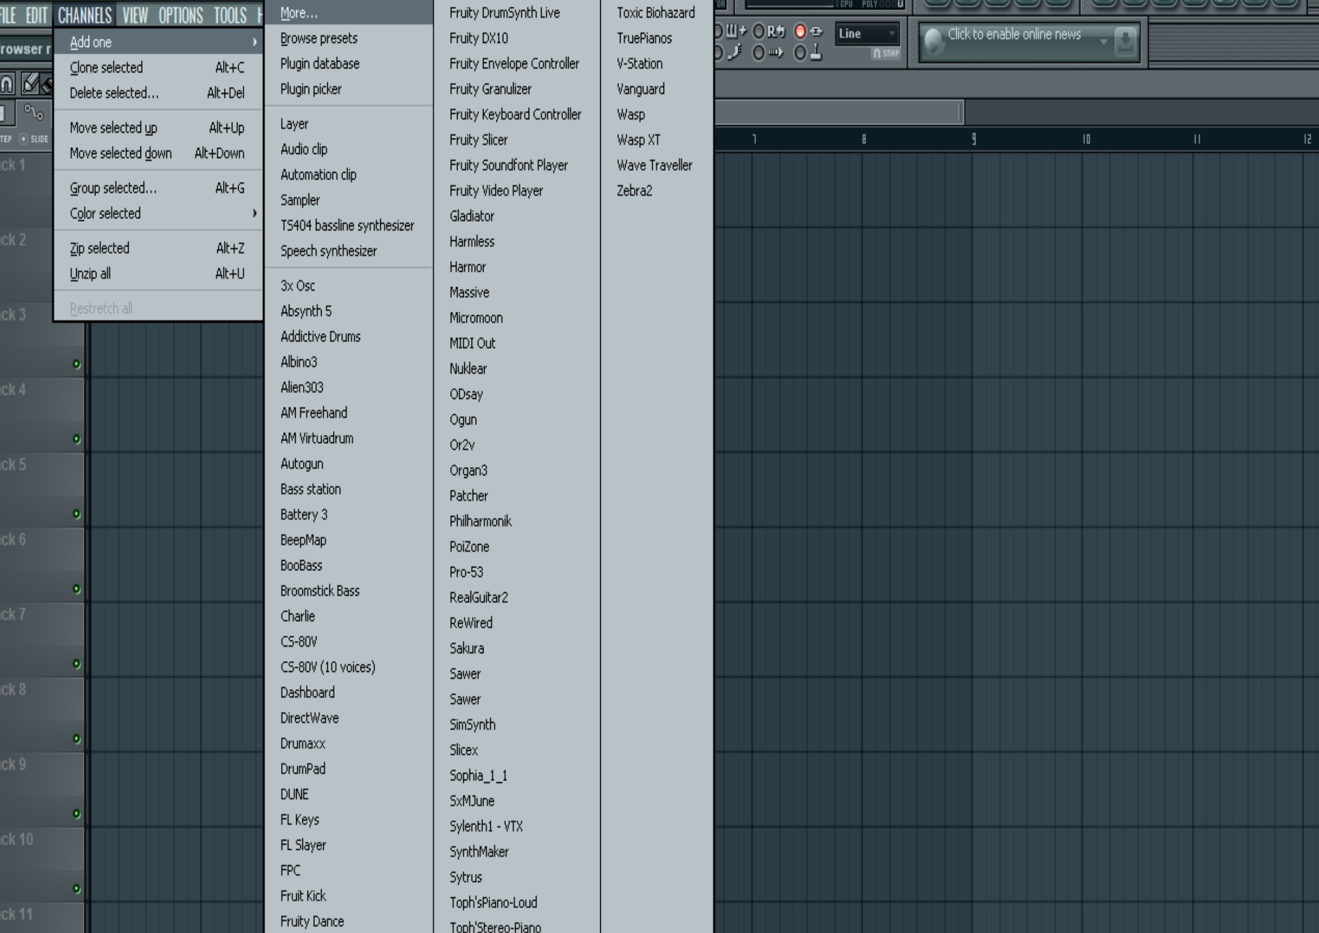
Task: Mute track 3 with its green dot
Action: 76,364
